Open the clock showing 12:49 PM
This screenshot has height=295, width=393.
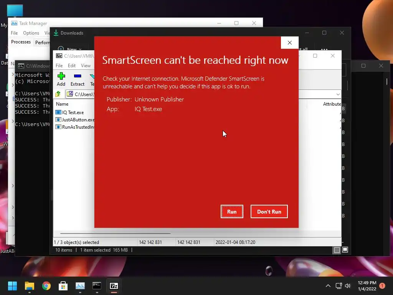(x=367, y=286)
